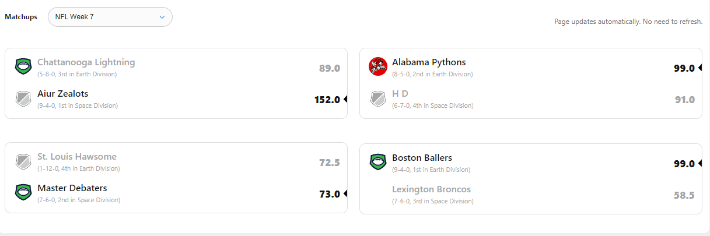Click St. Louis Hawsome shield logo
This screenshot has width=710, height=236.
click(x=23, y=161)
